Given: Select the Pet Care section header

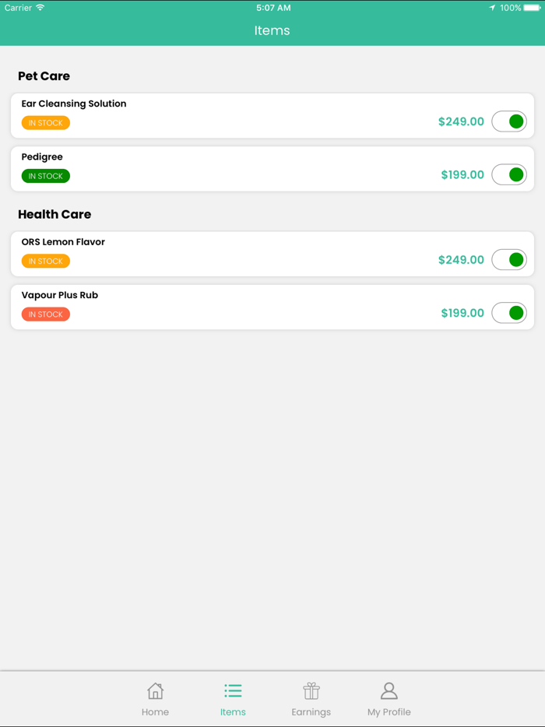Looking at the screenshot, I should pyautogui.click(x=44, y=76).
